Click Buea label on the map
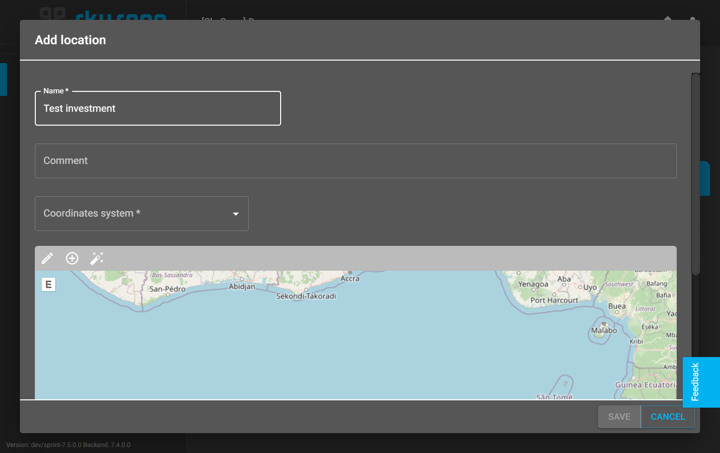The height and width of the screenshot is (453, 720). coord(617,306)
